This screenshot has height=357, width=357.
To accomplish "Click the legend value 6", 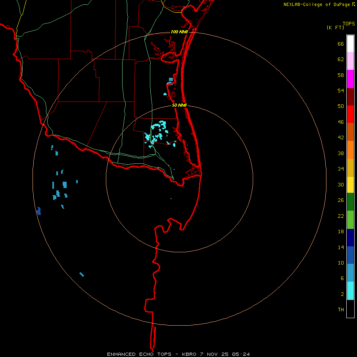I will [x=342, y=278].
